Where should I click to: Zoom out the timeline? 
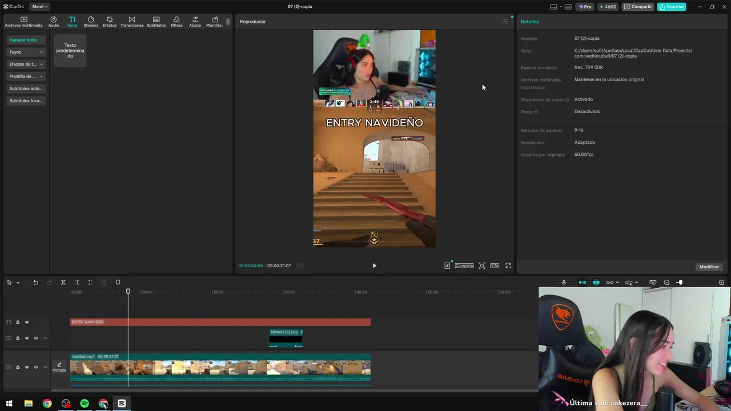coord(666,283)
